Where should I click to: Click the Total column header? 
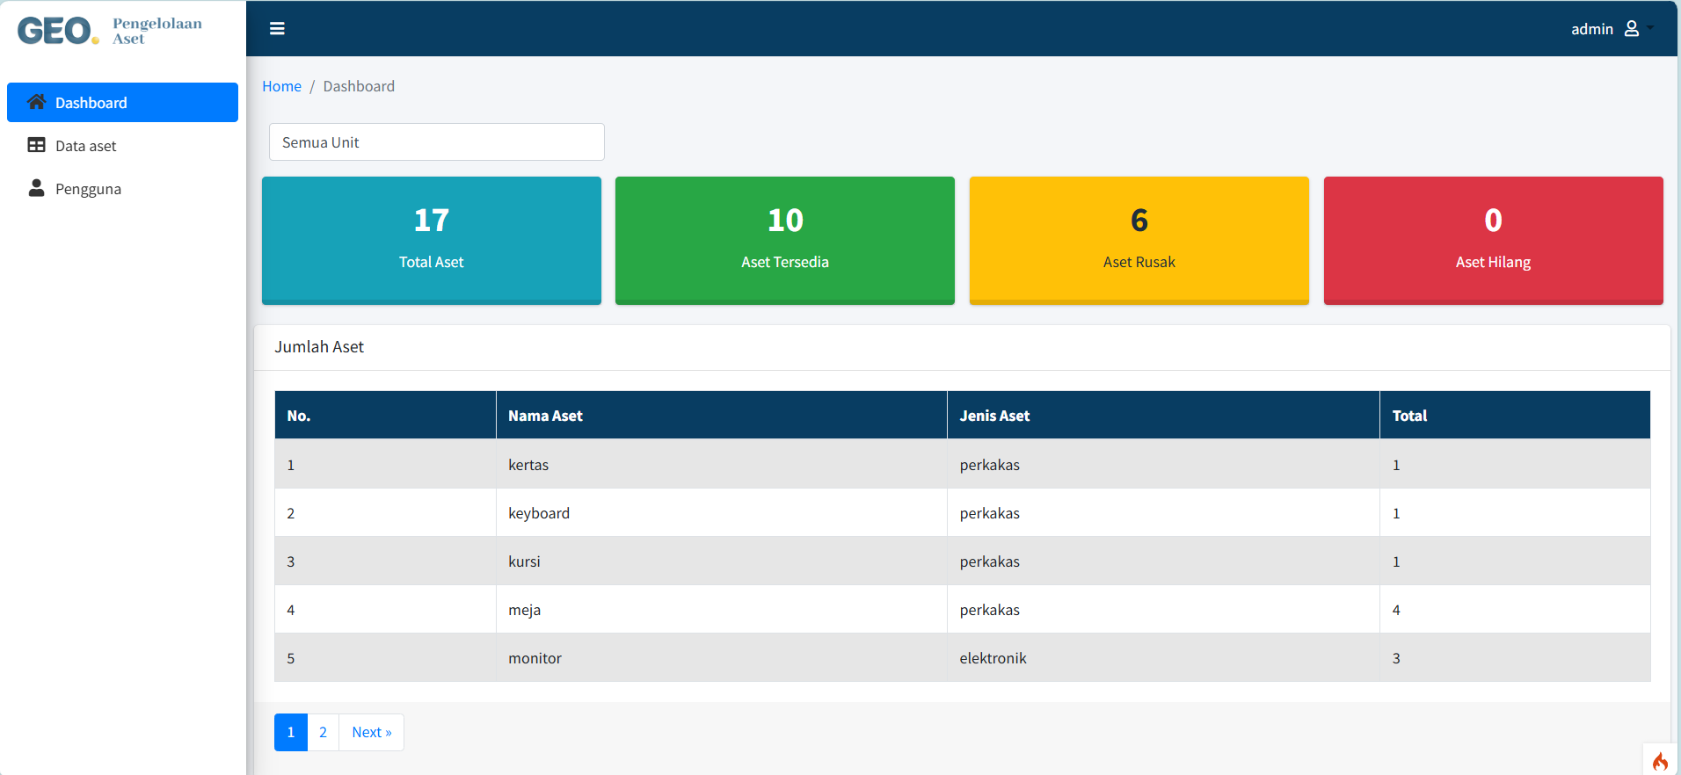[1515, 416]
